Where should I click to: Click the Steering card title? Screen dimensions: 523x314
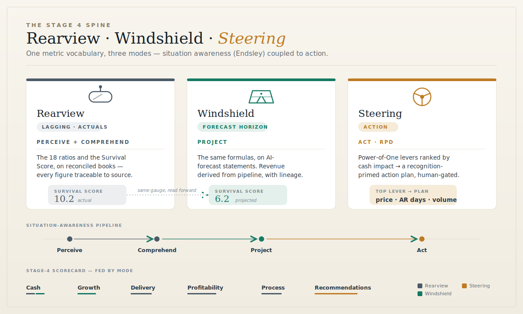380,114
